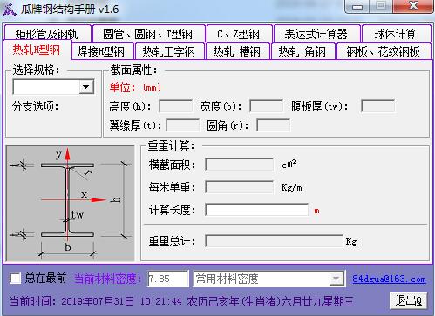Open the 热轧 角钢 tab

click(x=302, y=51)
